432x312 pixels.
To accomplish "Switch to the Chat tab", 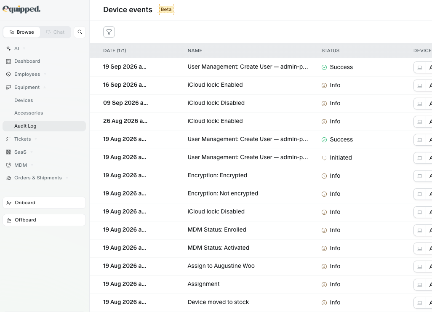I will tap(56, 32).
